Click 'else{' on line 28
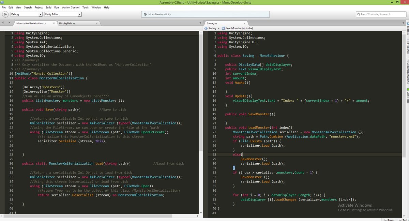The width and height of the screenshot is (409, 221). coord(238,154)
